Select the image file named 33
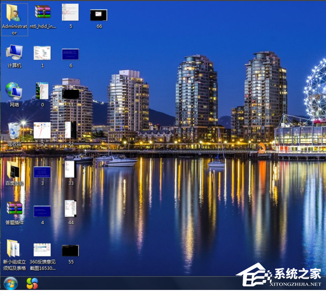Viewport: 326px width, 291px height. (70, 170)
